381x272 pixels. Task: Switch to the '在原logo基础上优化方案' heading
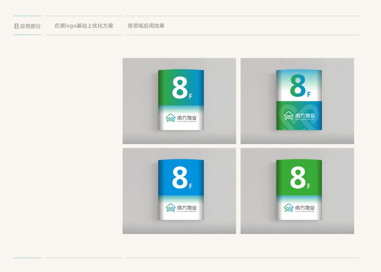pos(84,26)
